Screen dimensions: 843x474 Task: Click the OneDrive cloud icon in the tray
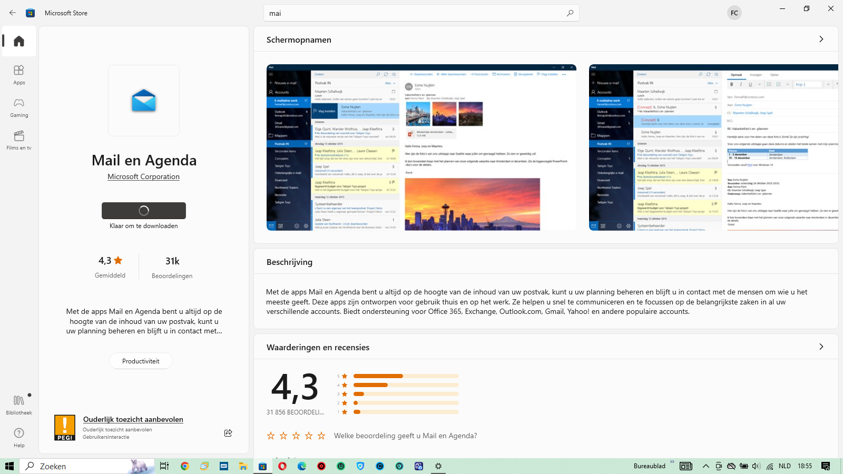[731, 466]
